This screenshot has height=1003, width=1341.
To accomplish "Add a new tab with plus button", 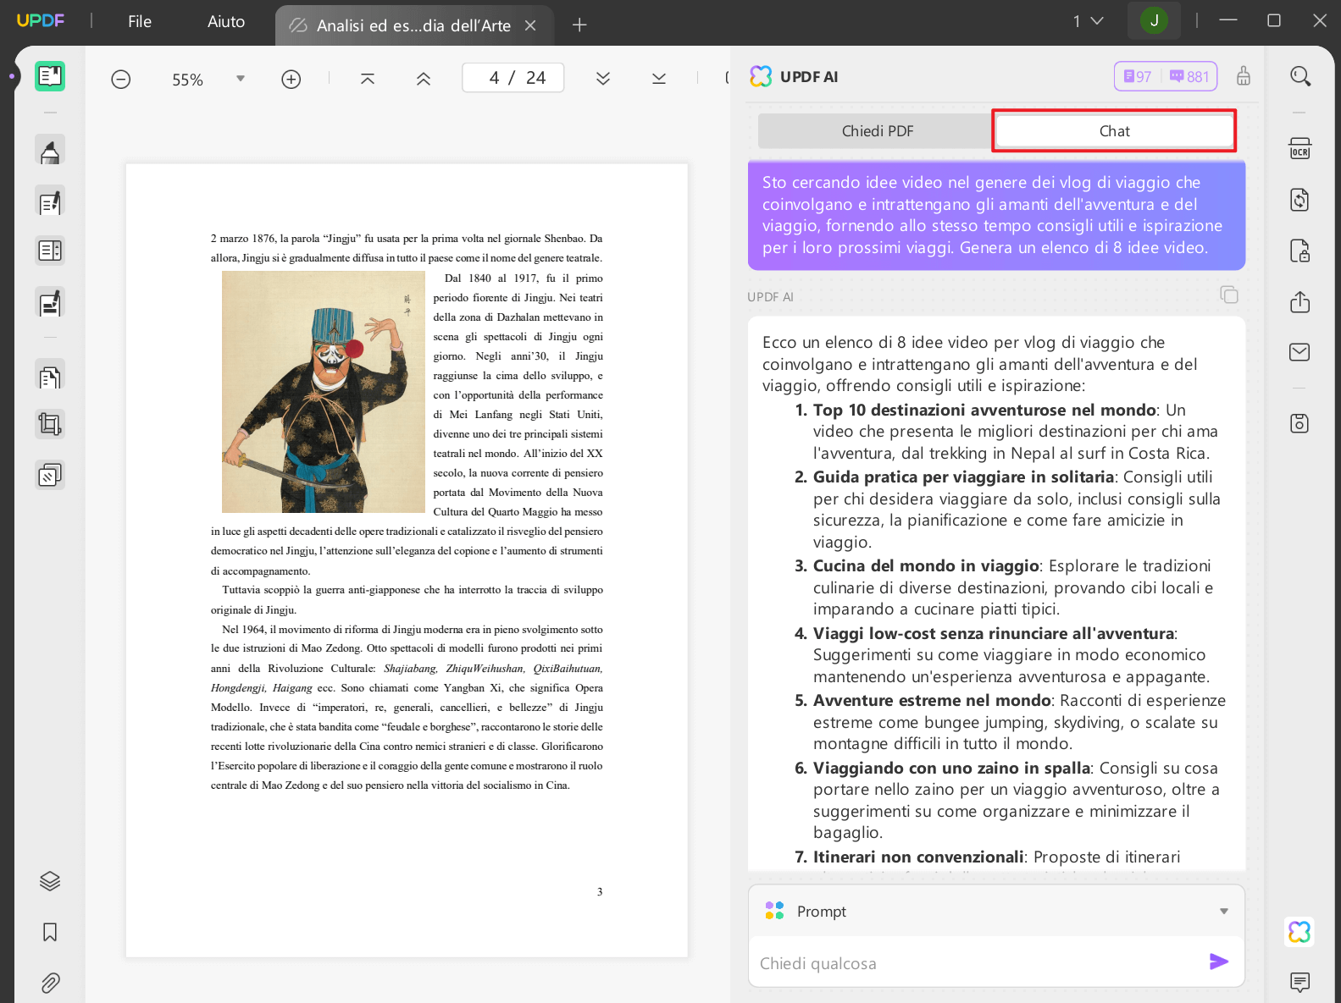I will point(579,25).
